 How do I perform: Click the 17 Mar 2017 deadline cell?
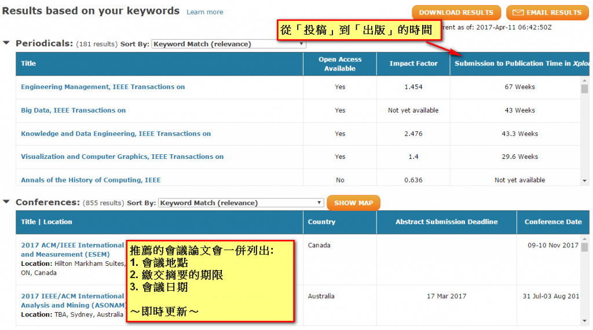pyautogui.click(x=446, y=296)
